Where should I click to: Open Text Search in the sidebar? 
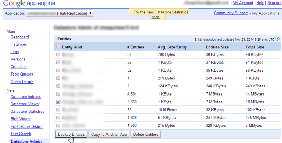[21, 134]
